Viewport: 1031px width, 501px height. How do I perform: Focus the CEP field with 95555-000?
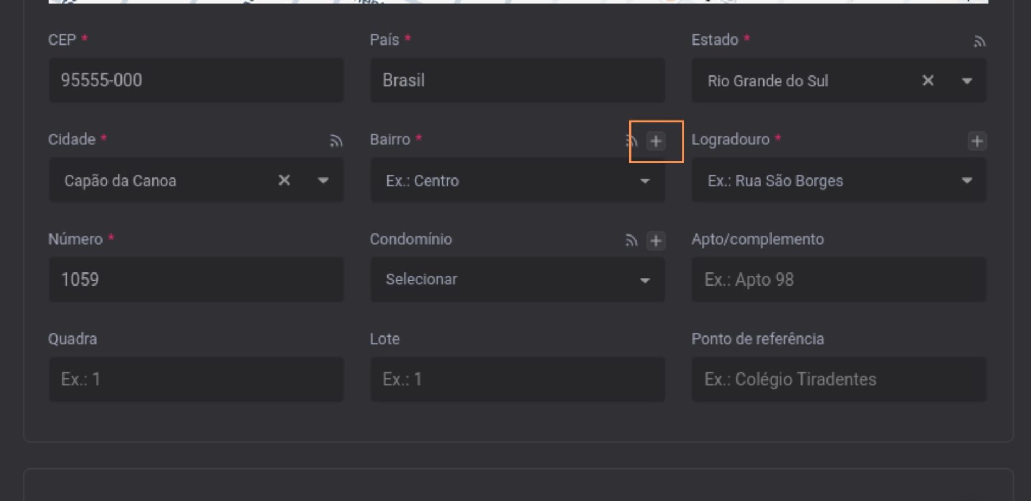[196, 80]
